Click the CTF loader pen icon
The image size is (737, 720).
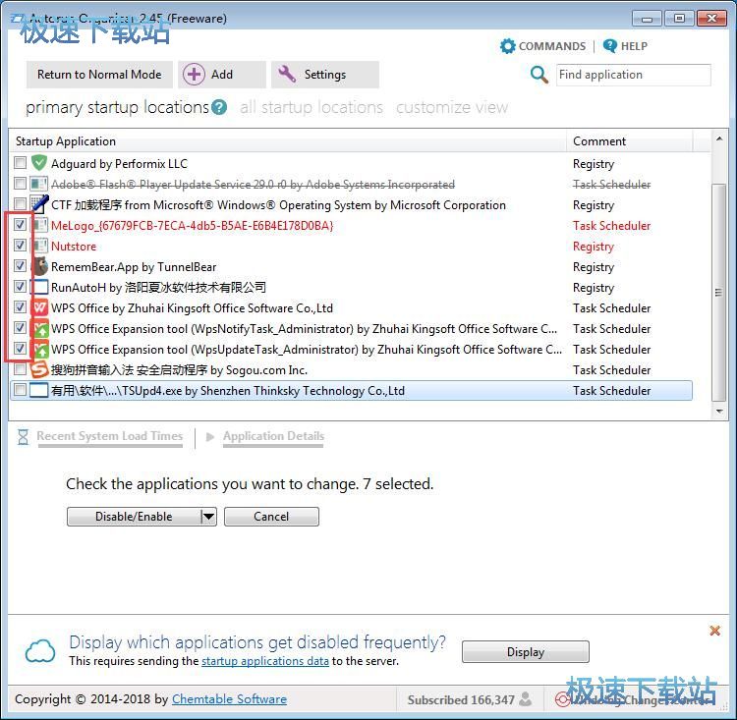pos(39,204)
